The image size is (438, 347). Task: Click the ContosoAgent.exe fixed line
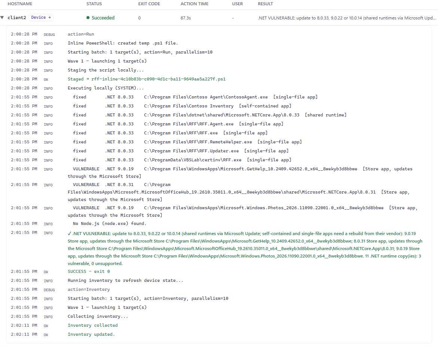(195, 97)
